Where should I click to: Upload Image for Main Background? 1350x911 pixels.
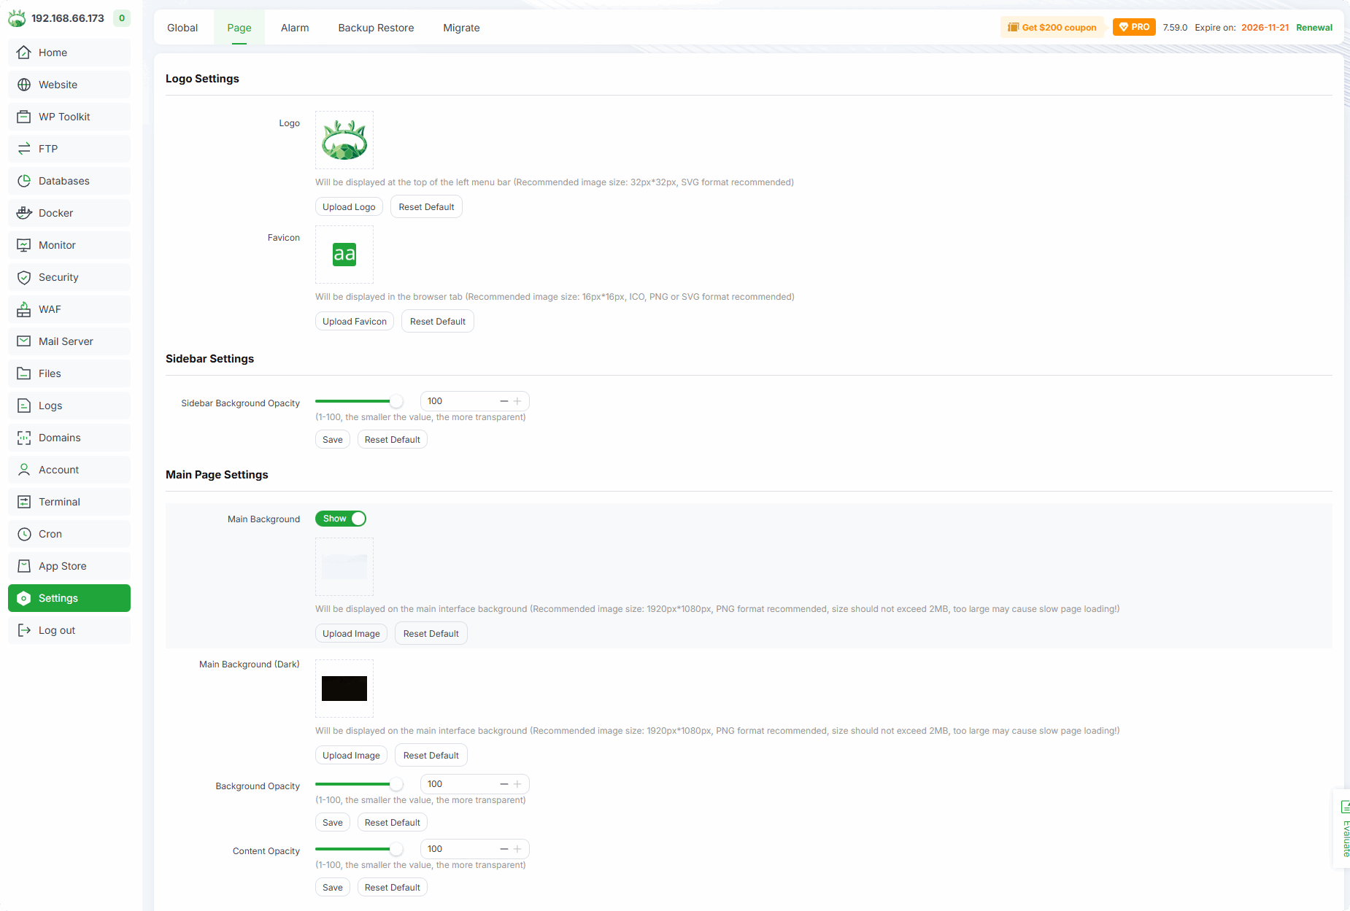coord(351,634)
